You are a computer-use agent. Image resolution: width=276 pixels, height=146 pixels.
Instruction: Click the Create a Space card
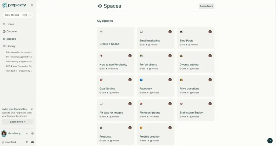pyautogui.click(x=116, y=38)
